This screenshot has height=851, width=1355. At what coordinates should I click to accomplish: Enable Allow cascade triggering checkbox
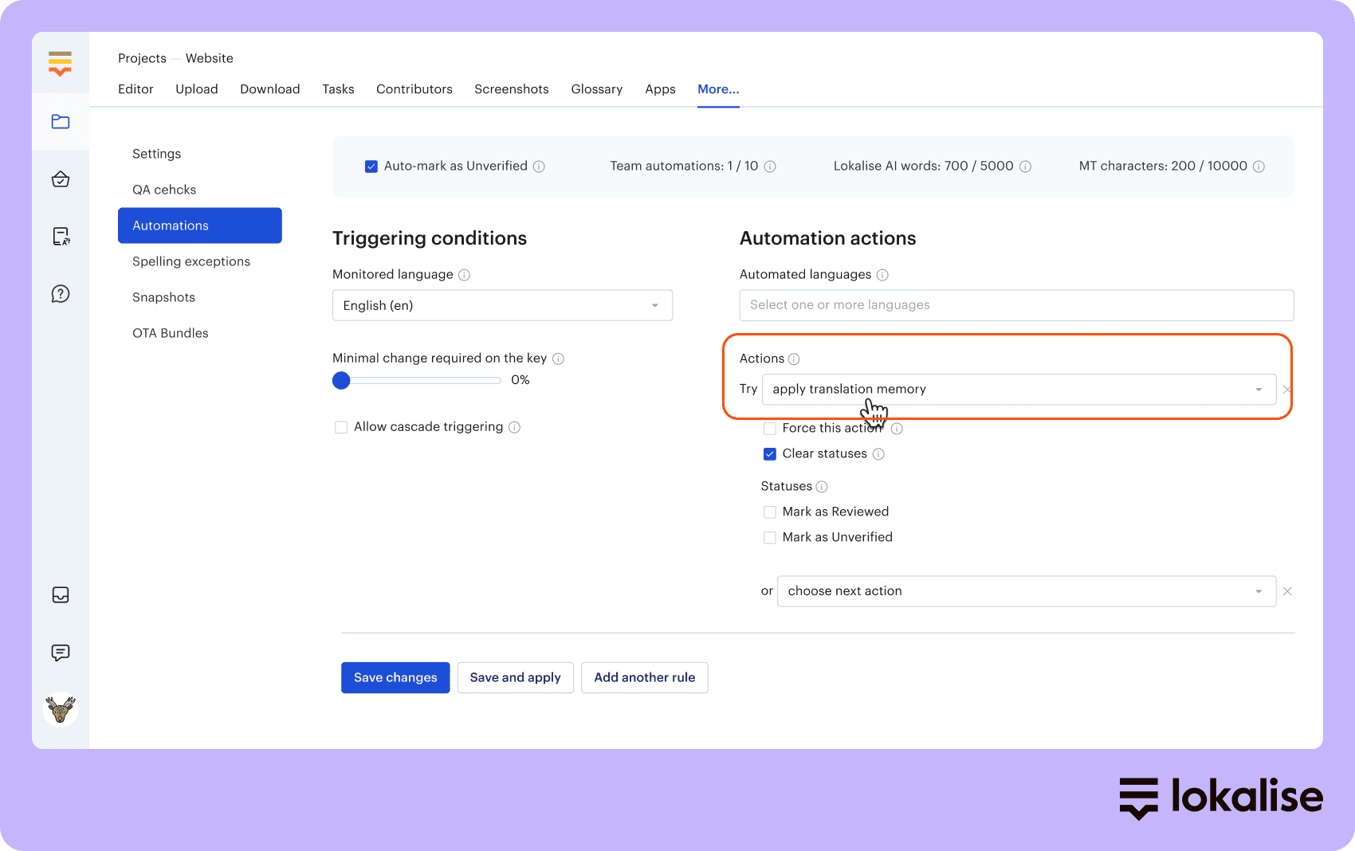click(341, 427)
